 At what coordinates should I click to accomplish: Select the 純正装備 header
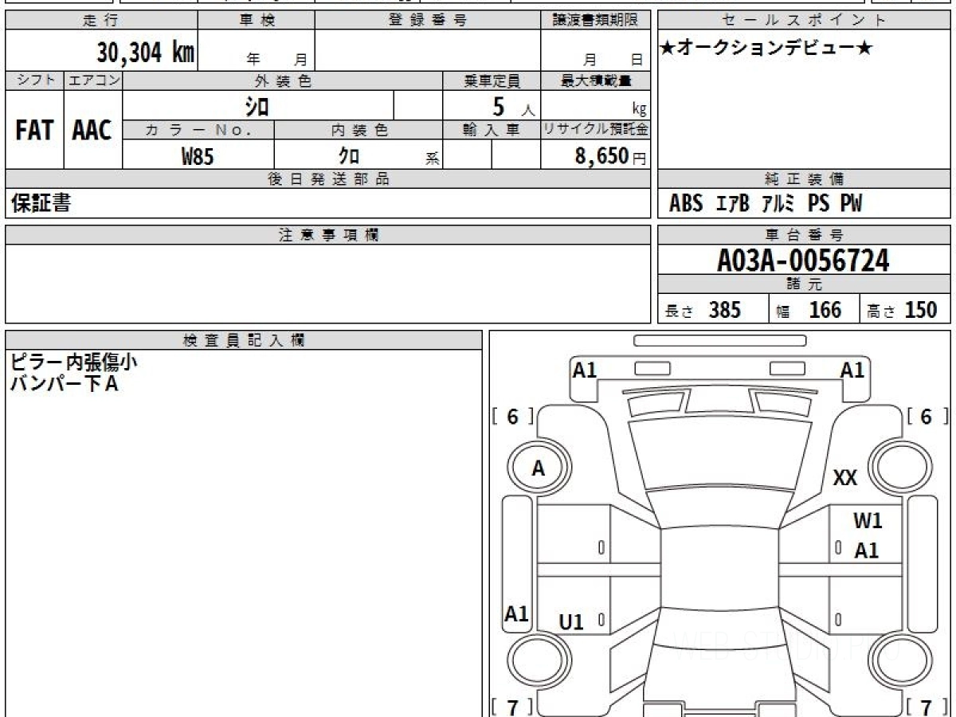click(805, 179)
